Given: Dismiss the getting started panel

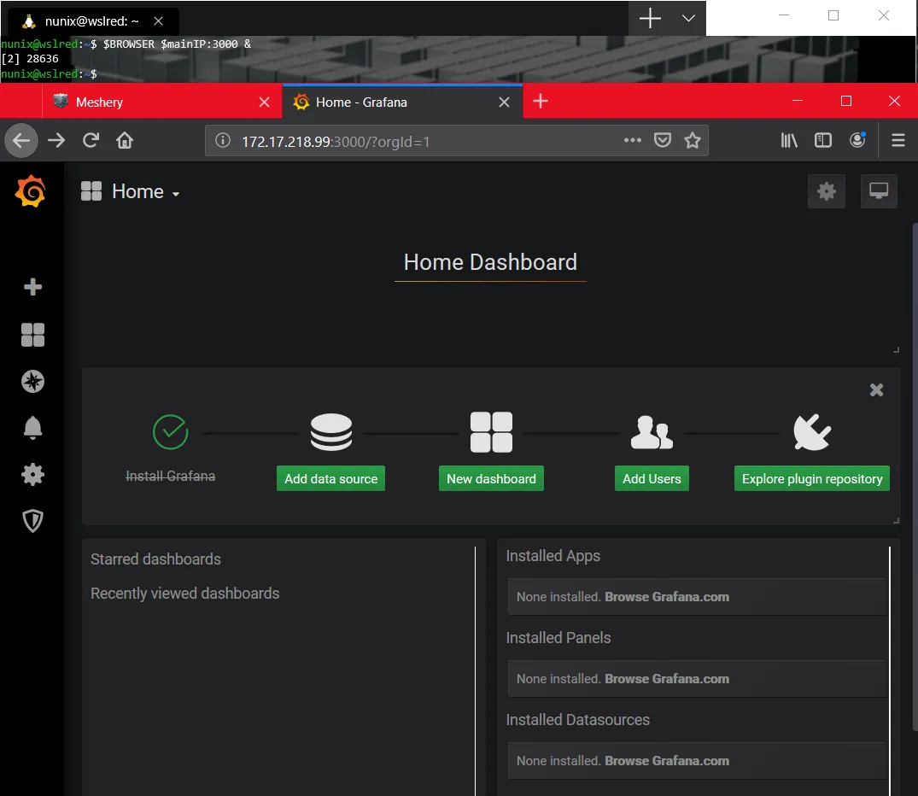Looking at the screenshot, I should pyautogui.click(x=876, y=390).
